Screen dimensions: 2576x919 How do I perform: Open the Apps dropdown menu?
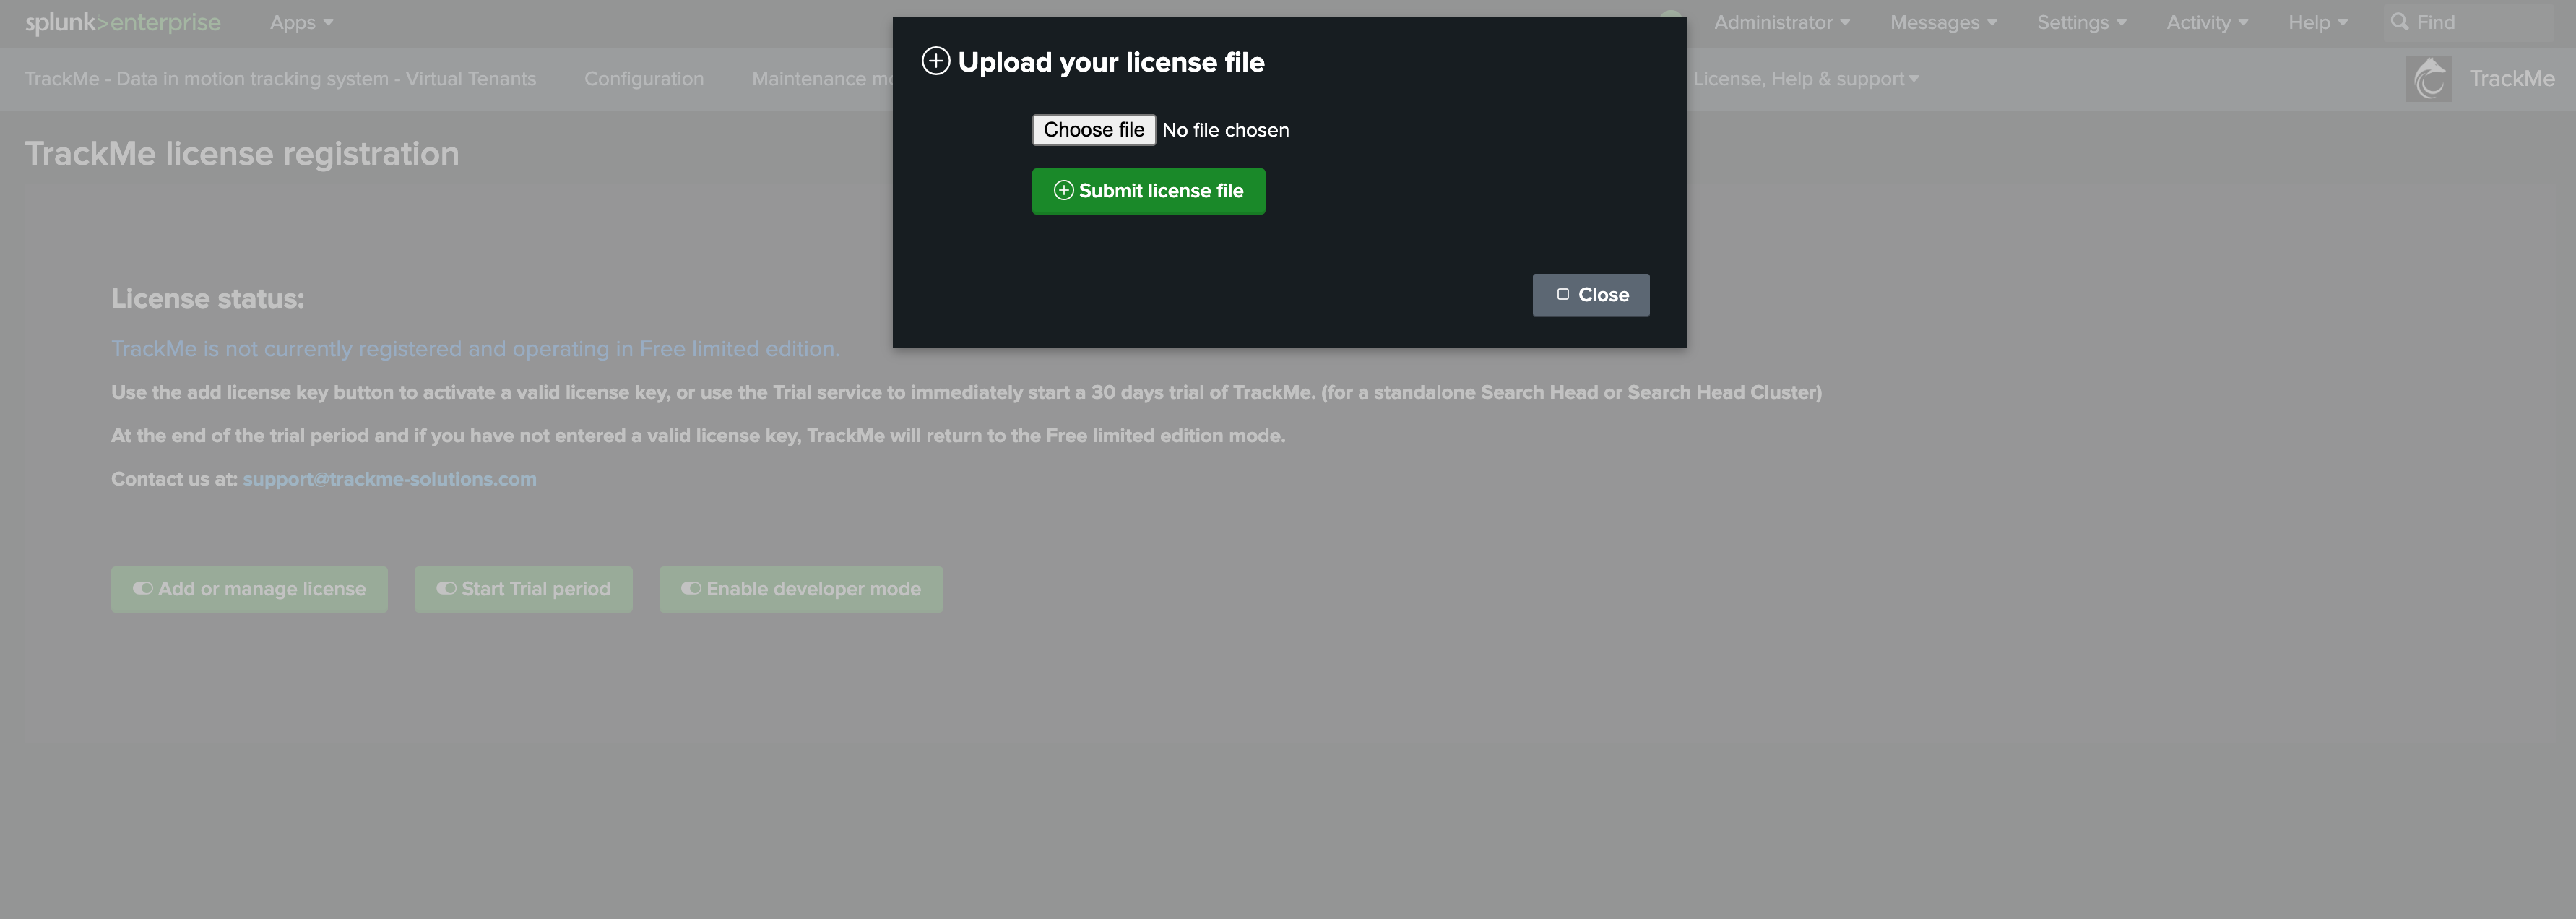[x=301, y=22]
